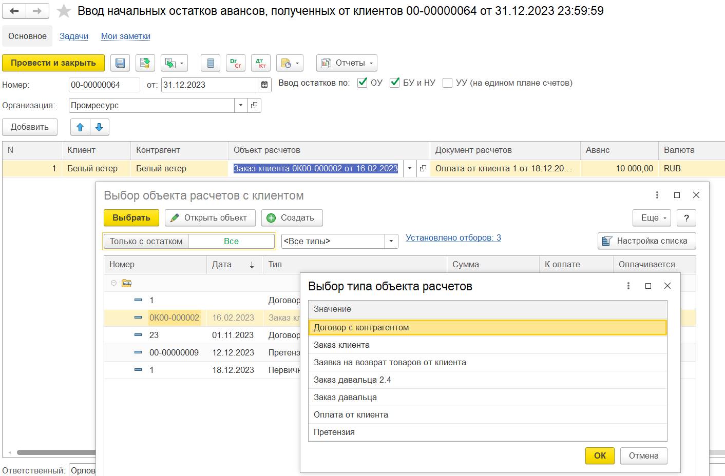The image size is (725, 476).
Task: Click the Выбрать button
Action: pos(131,218)
